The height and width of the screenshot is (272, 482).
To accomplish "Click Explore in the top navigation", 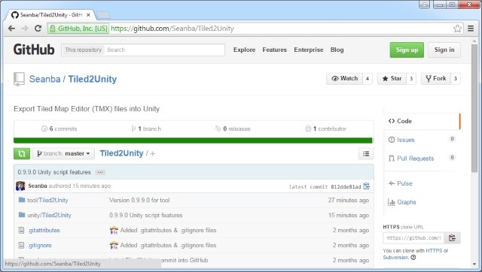I will click(244, 50).
